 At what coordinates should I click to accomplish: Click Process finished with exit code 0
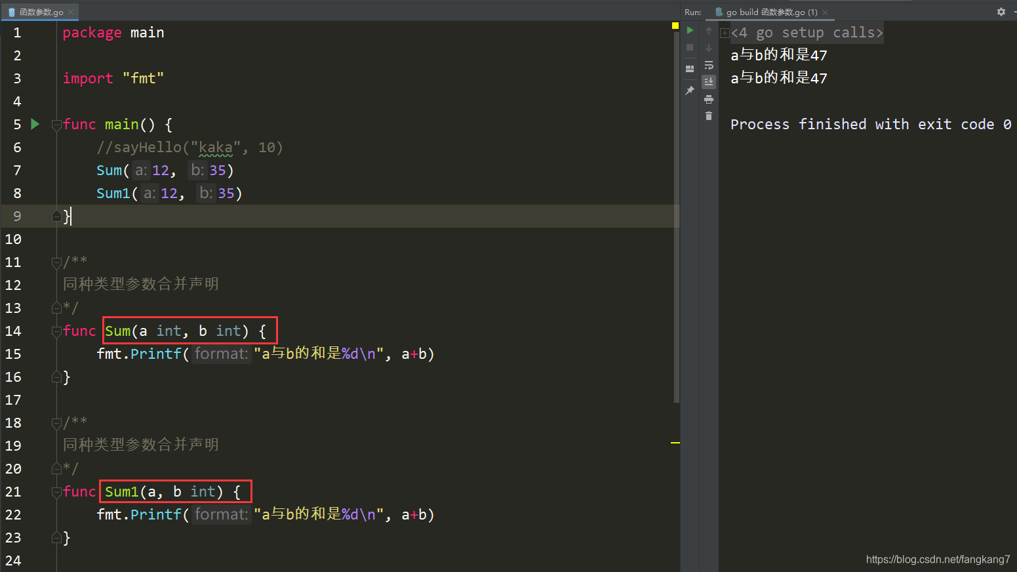coord(871,125)
